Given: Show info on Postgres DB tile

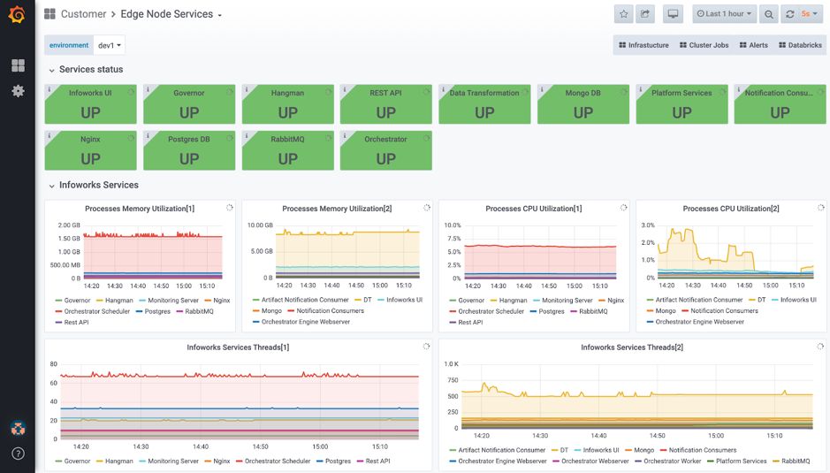Looking at the screenshot, I should point(148,135).
